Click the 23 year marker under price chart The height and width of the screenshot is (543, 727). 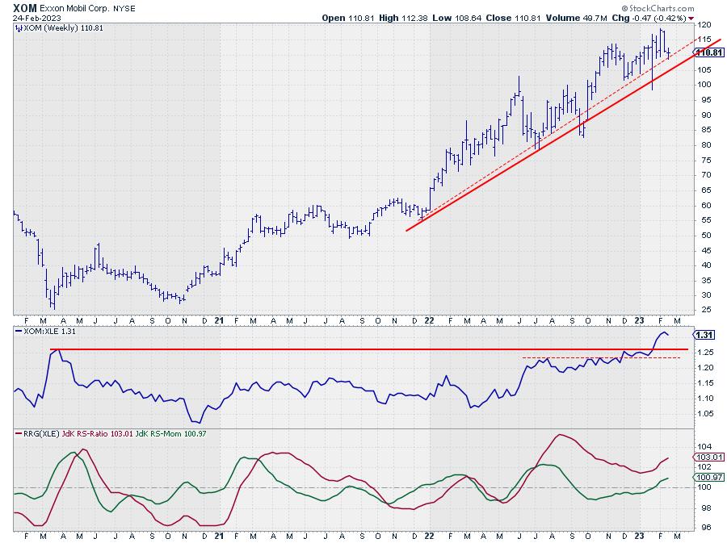pyautogui.click(x=640, y=320)
